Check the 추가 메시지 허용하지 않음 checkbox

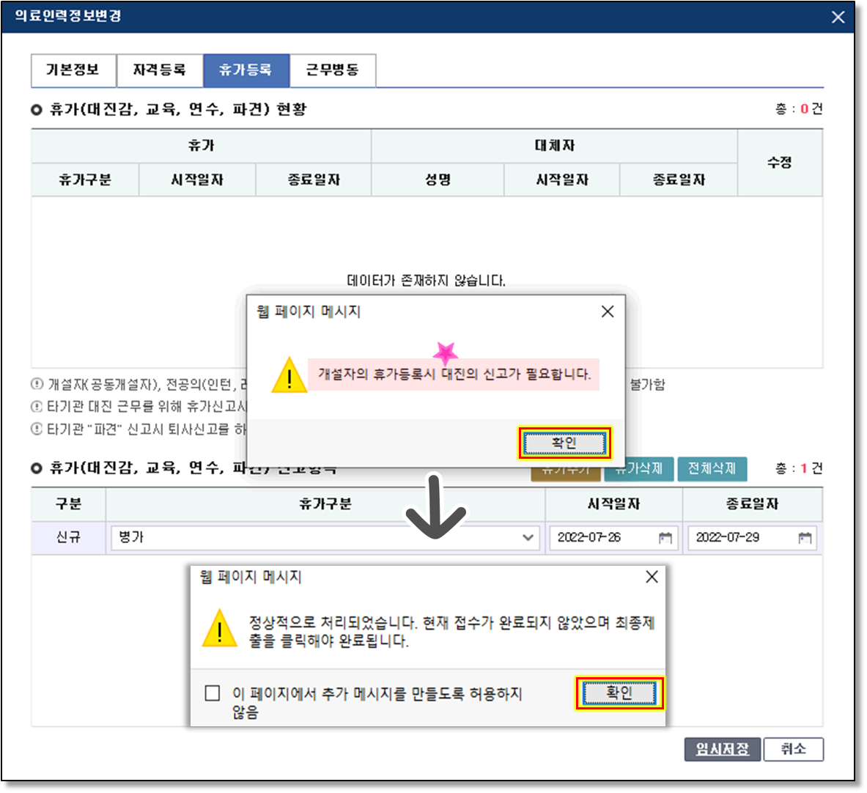click(213, 693)
